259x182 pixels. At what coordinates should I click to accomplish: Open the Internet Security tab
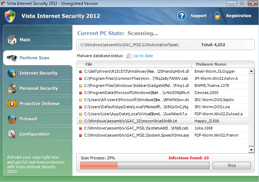pyautogui.click(x=38, y=73)
